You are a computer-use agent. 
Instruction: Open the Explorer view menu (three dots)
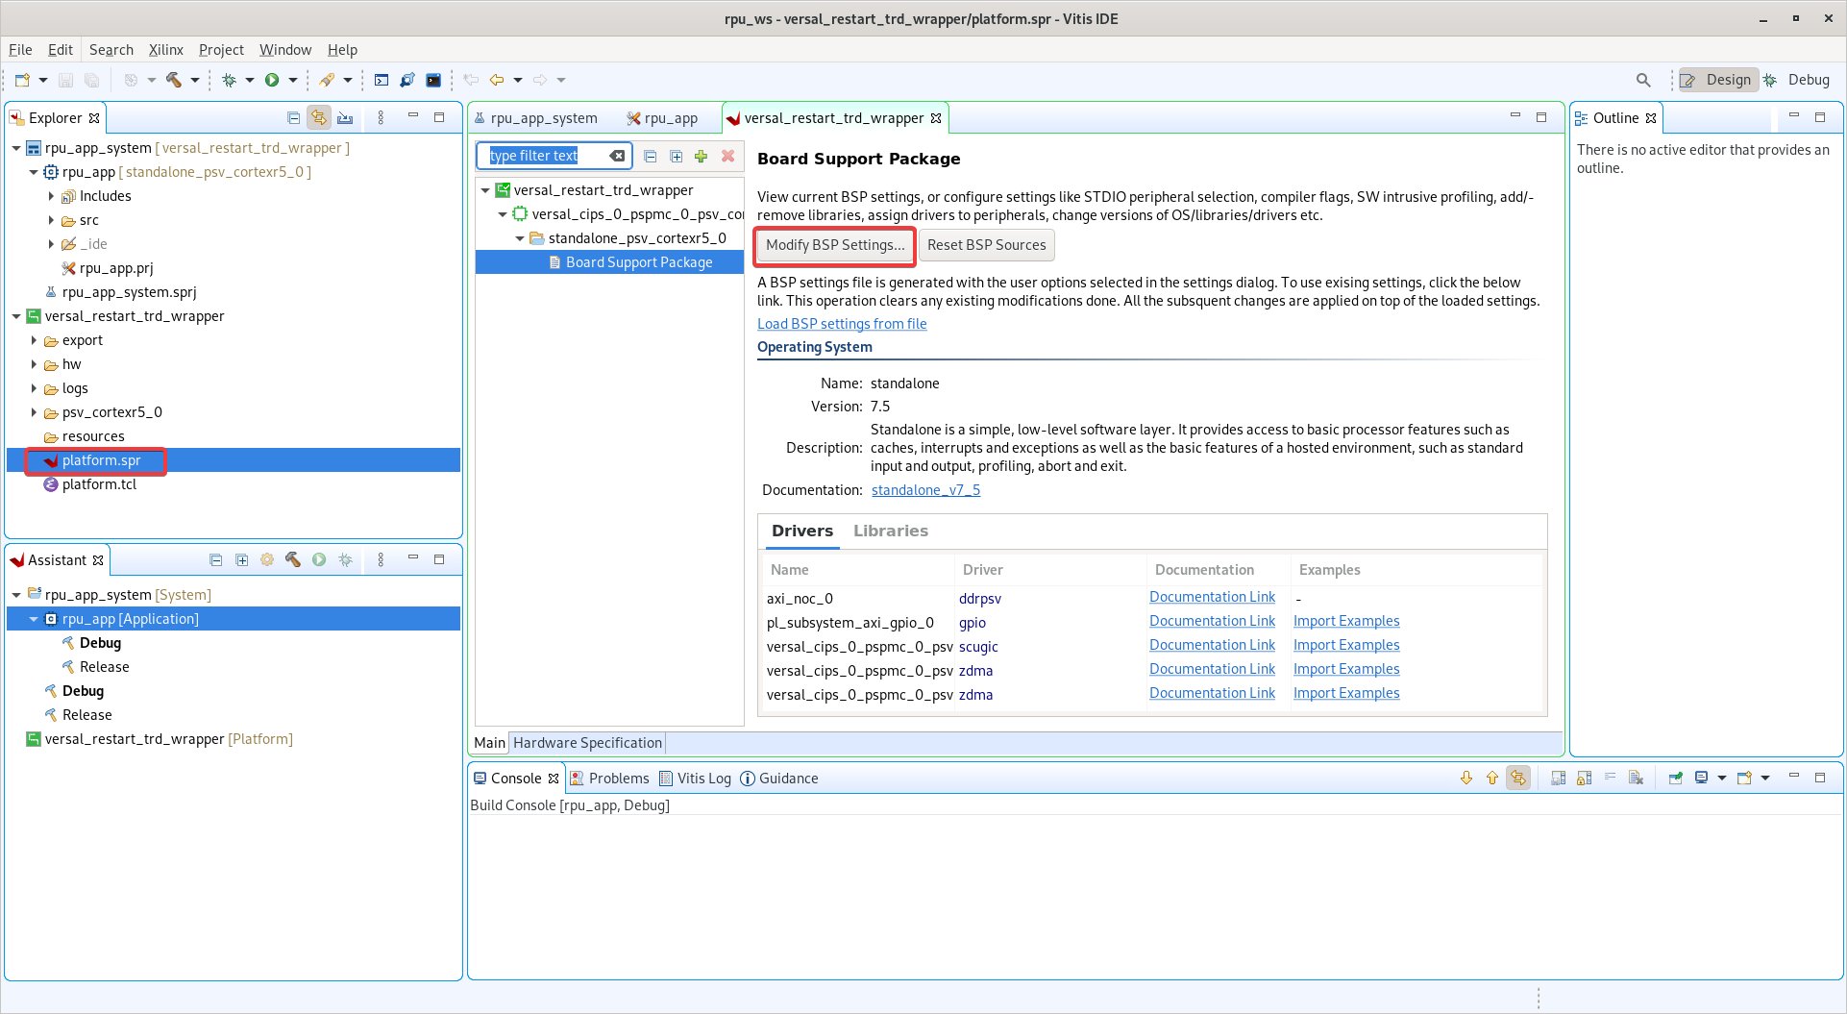click(381, 117)
